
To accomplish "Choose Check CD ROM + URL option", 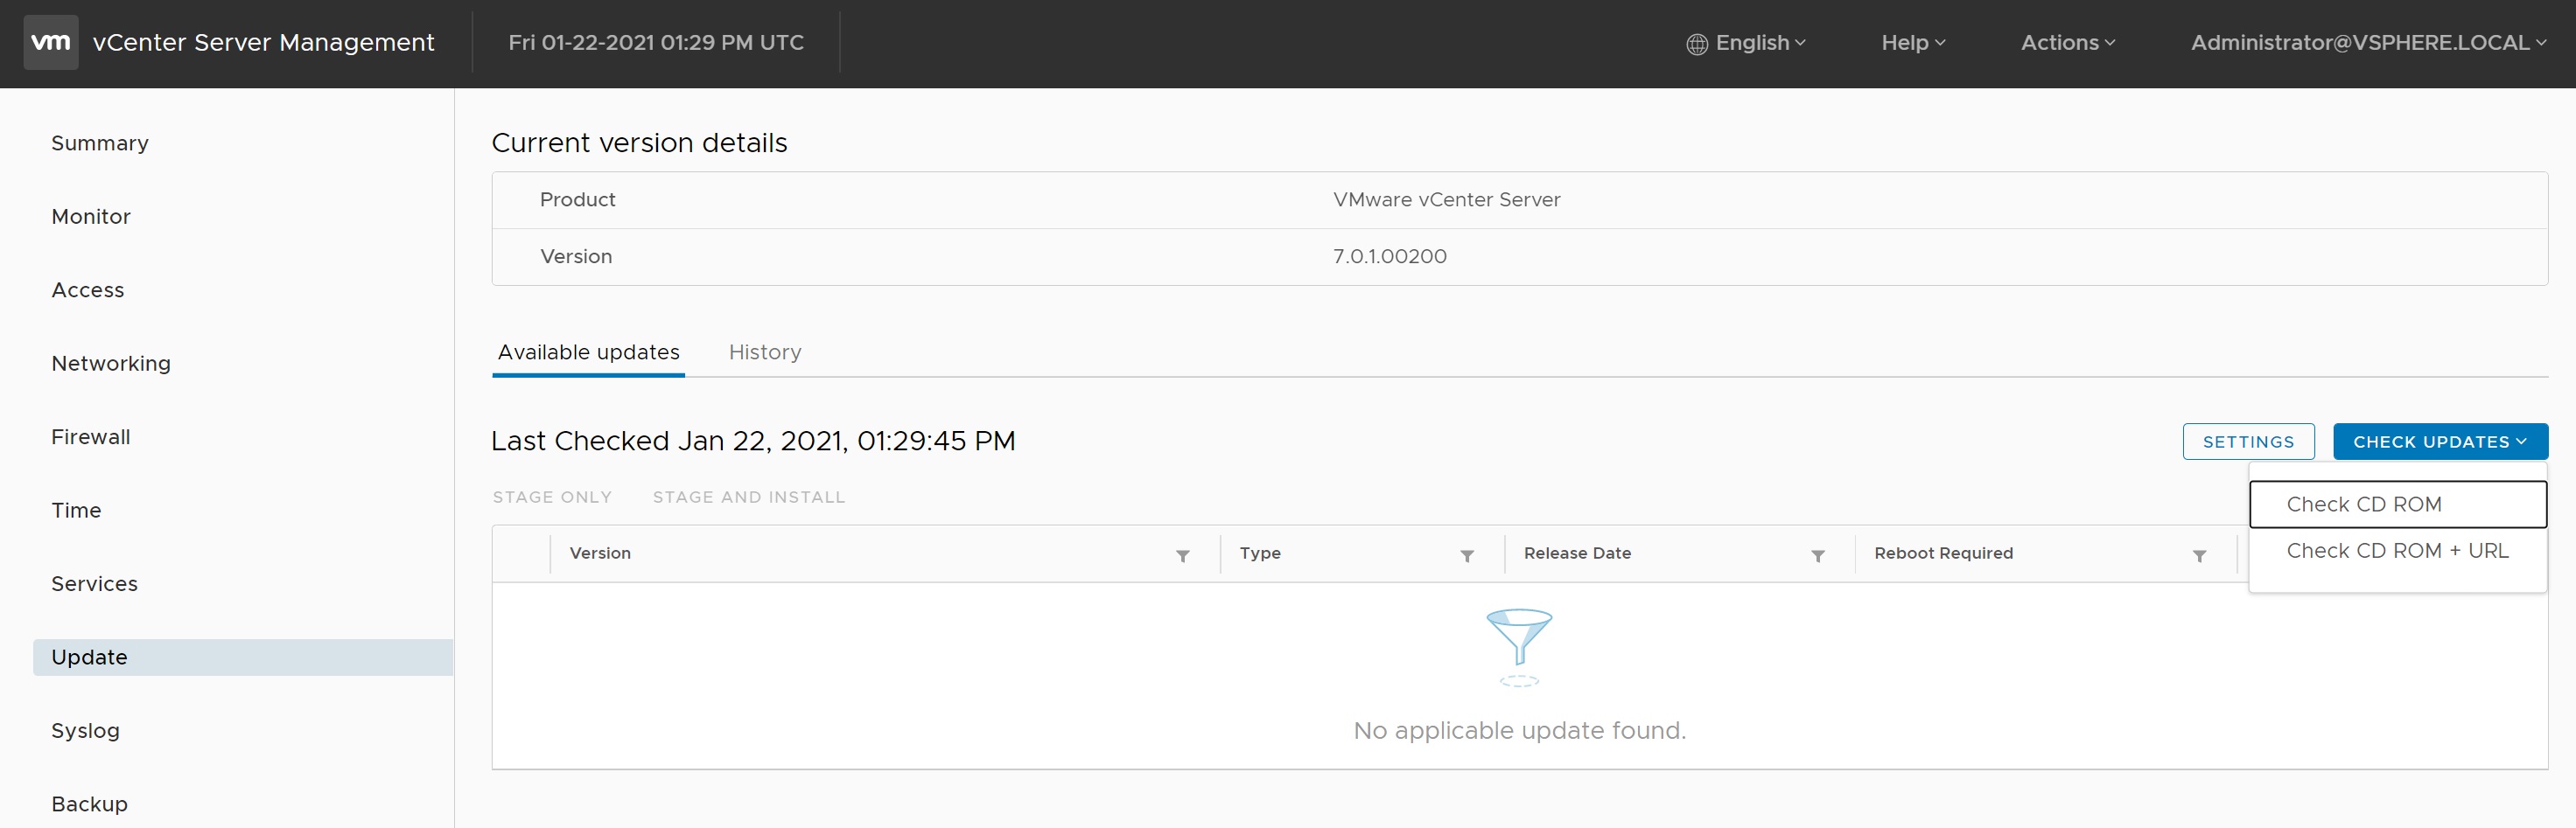I will point(2396,550).
